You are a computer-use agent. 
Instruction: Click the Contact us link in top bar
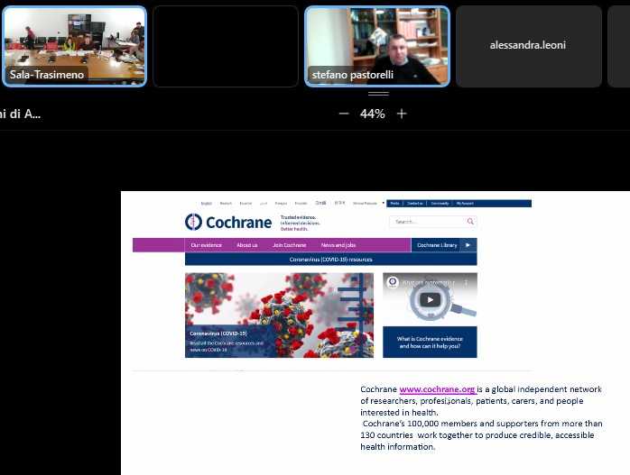414,204
